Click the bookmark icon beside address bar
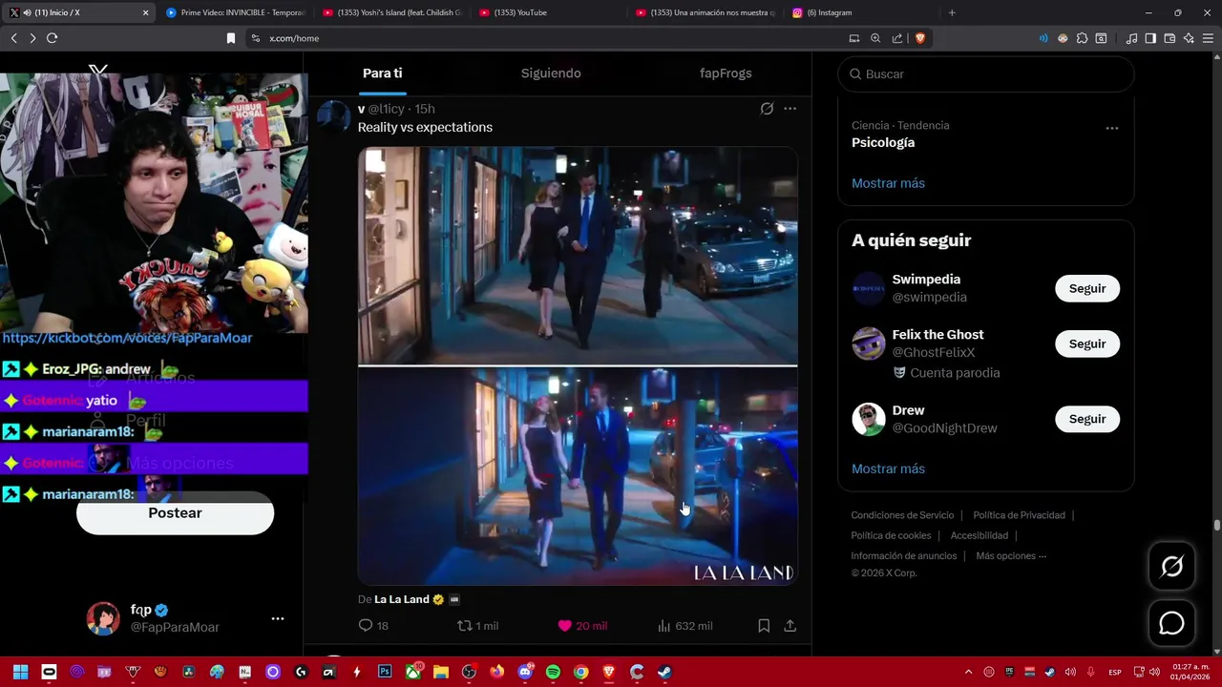 [230, 38]
